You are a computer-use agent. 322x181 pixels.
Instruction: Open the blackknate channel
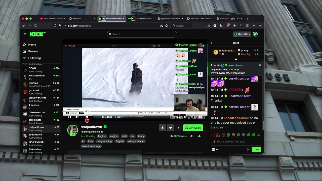(41, 121)
